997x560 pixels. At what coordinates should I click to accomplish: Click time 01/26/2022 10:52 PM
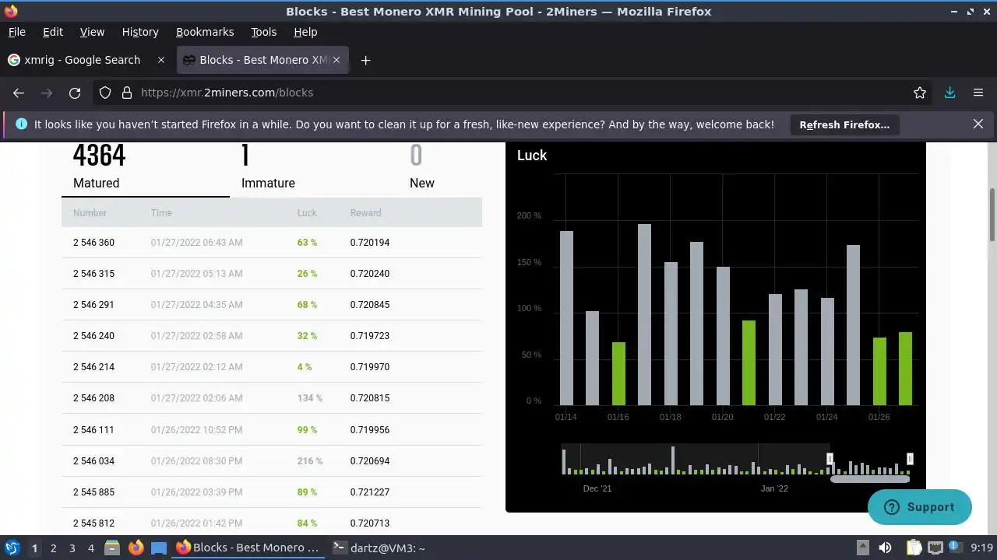(196, 430)
